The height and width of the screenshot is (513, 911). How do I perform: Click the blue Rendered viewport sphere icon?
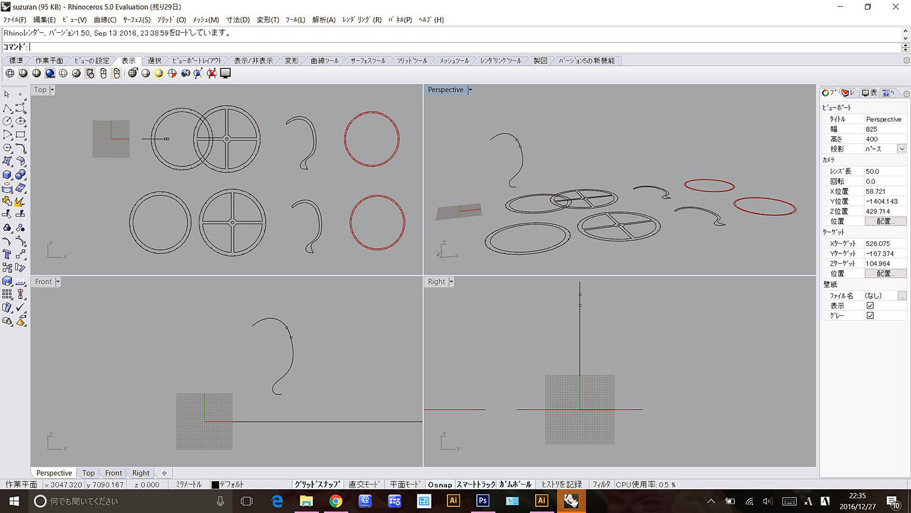[50, 73]
